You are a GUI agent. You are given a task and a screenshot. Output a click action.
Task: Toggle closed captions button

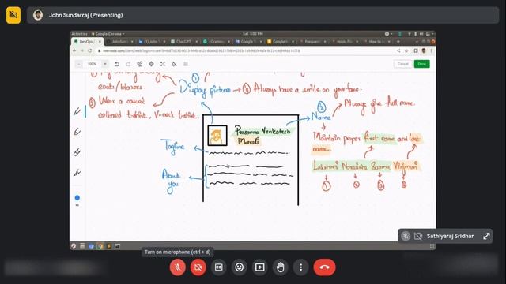218,267
